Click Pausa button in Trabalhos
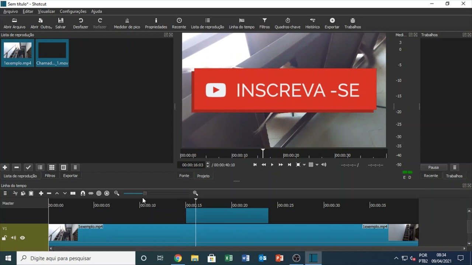Screen dimensions: 472x265 pos(434,167)
